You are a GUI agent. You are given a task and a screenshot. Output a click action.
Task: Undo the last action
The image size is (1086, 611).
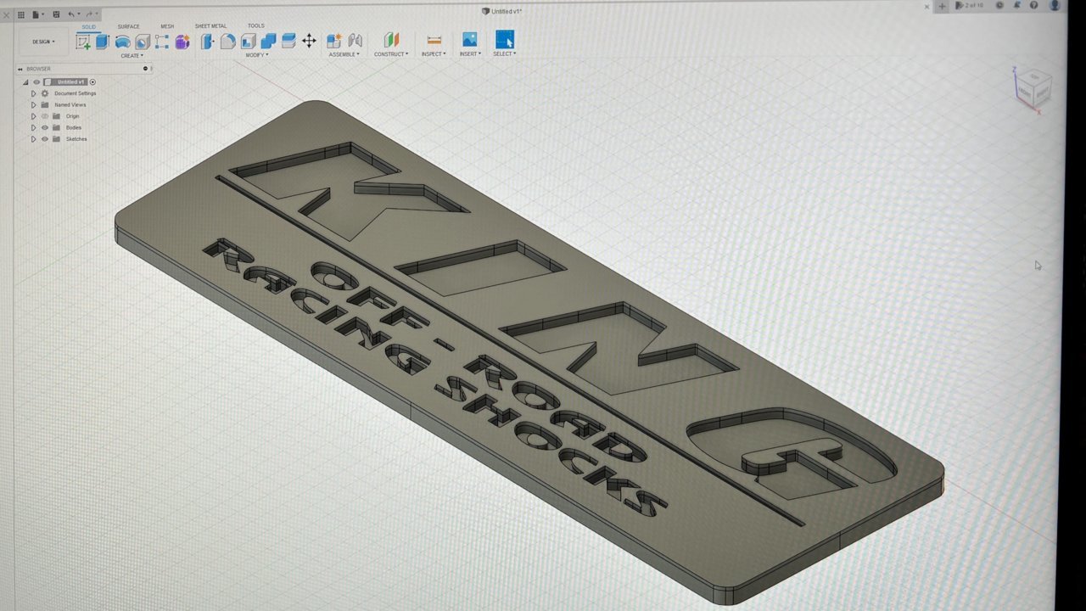point(71,14)
